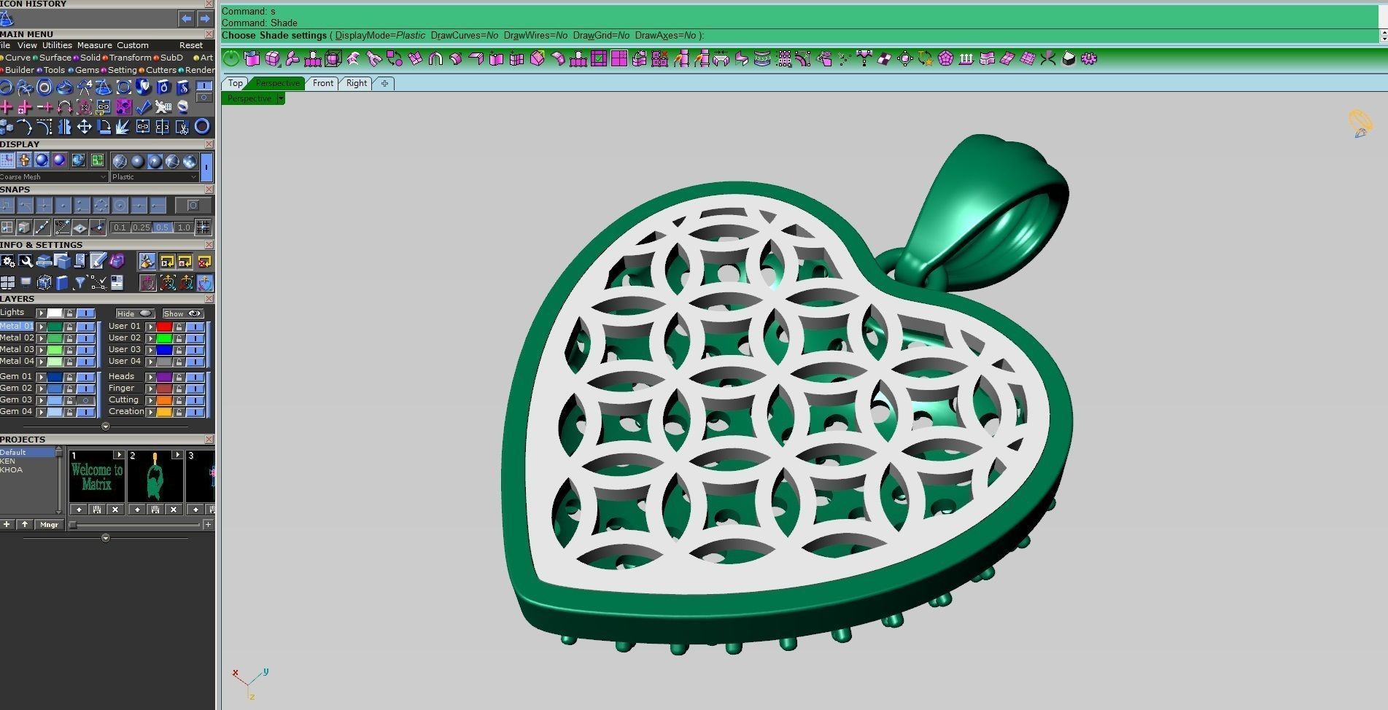Click the Mngr project manager button
This screenshot has height=710, width=1388.
pyautogui.click(x=49, y=525)
